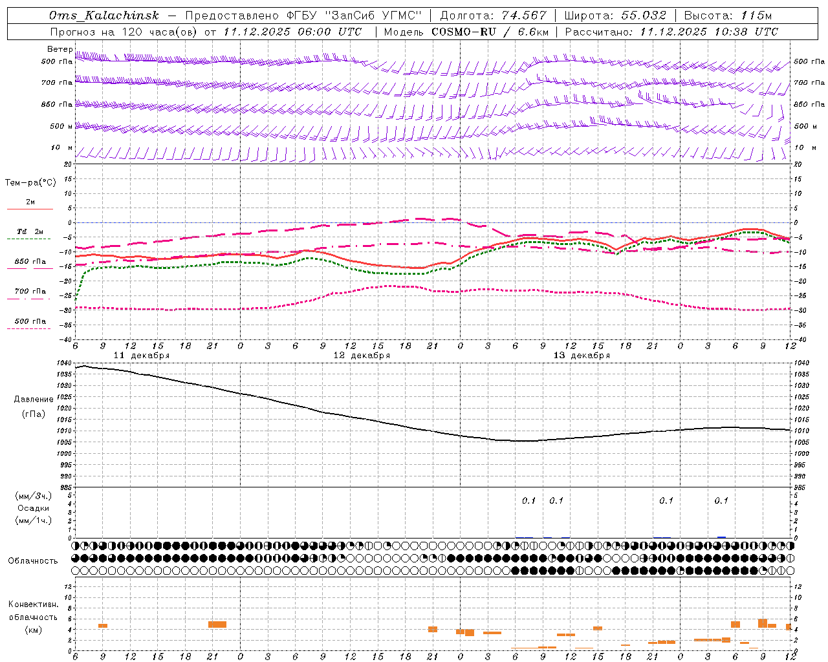
Task: Click the '(км)' convective height unit
Action: click(x=33, y=630)
